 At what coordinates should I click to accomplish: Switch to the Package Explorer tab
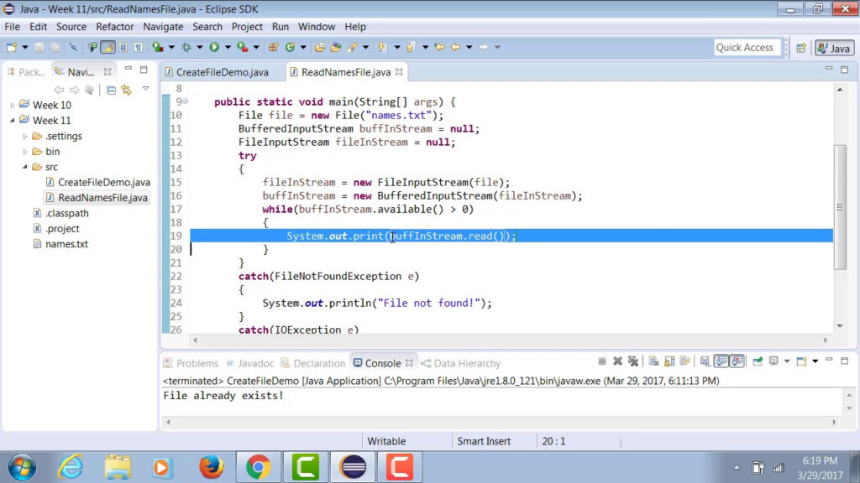26,72
